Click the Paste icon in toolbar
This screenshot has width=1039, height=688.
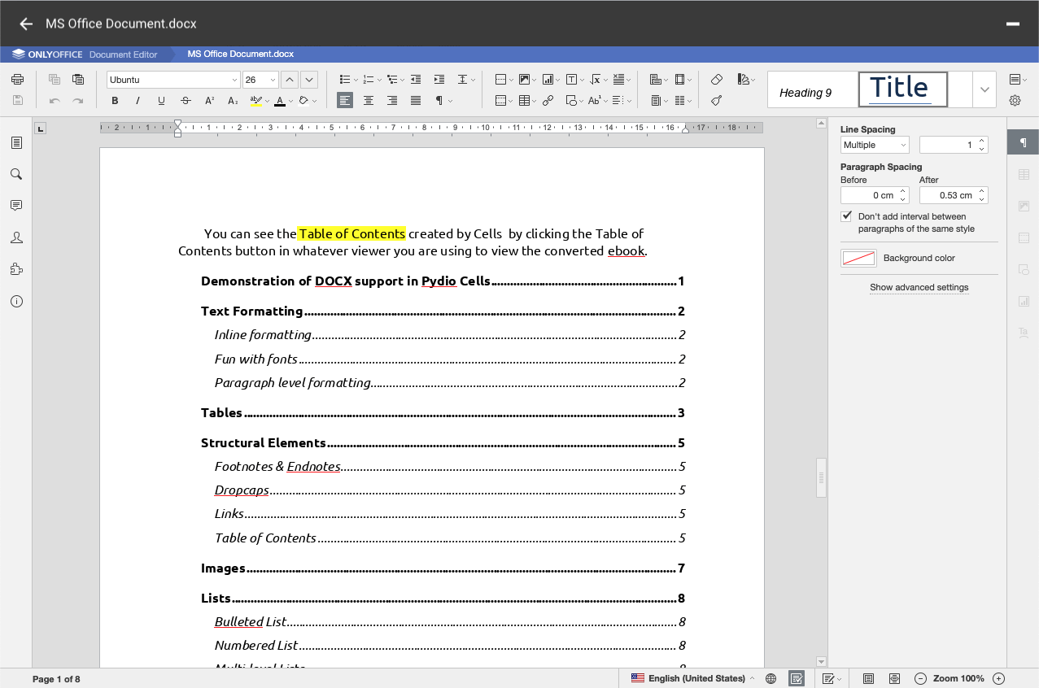pos(78,79)
